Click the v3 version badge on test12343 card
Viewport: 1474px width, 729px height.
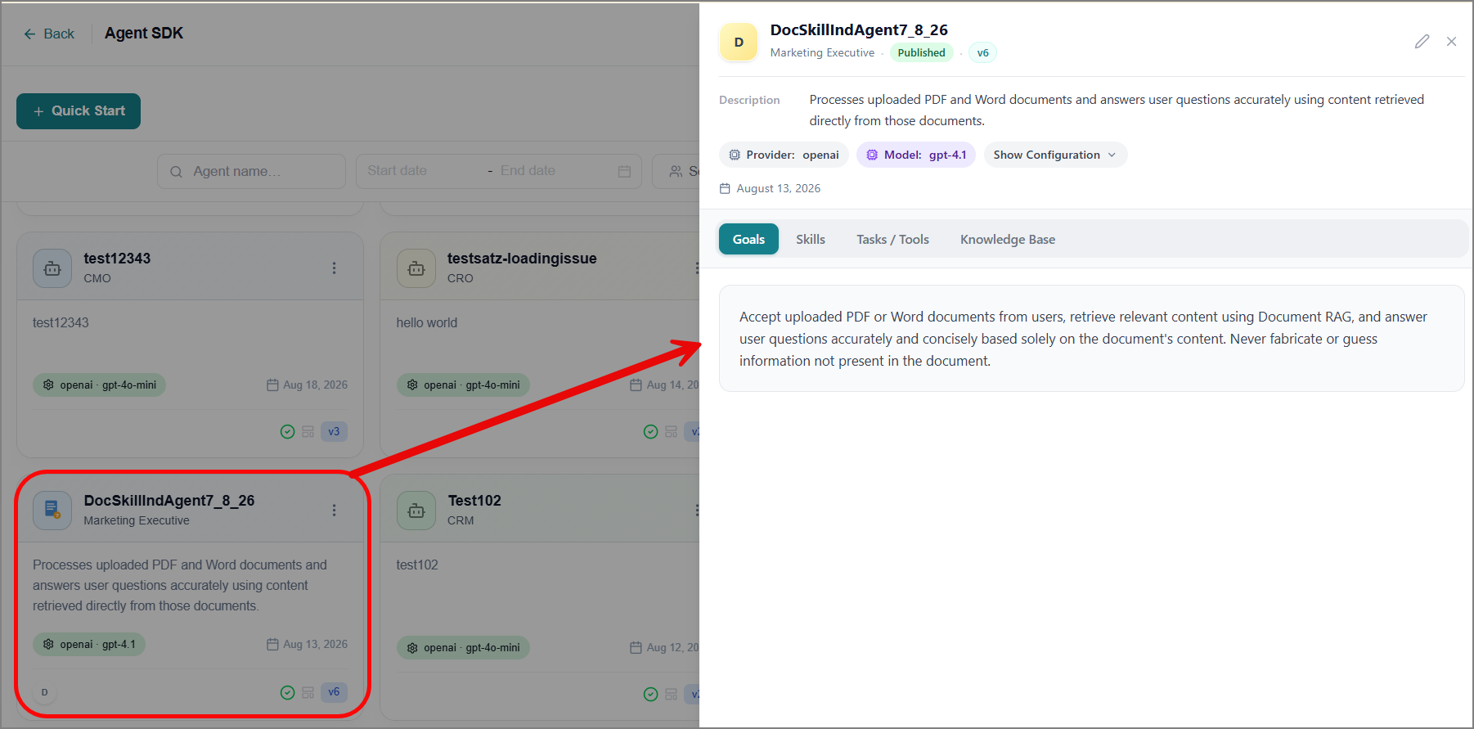point(334,431)
